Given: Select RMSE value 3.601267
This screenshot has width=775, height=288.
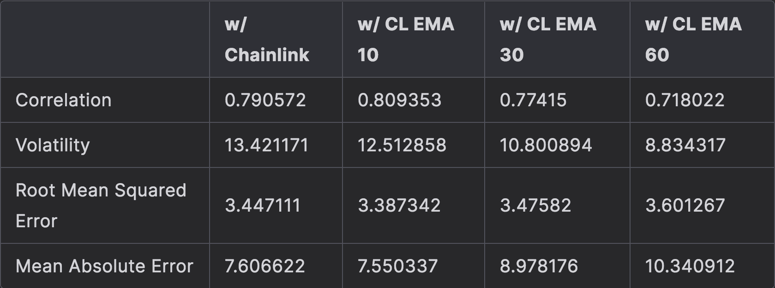Looking at the screenshot, I should pos(685,205).
